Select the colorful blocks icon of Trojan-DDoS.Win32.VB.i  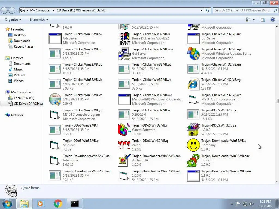pos(124,130)
